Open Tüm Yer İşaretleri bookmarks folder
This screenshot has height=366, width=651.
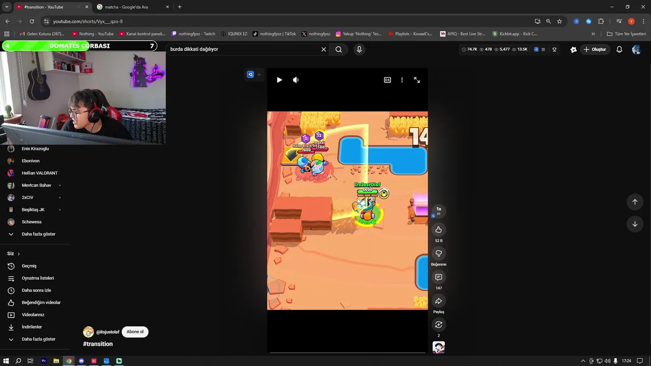[626, 34]
